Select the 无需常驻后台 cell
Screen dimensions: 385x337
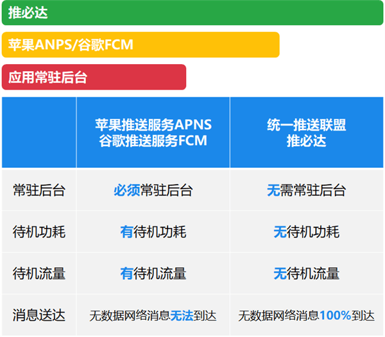click(x=307, y=190)
